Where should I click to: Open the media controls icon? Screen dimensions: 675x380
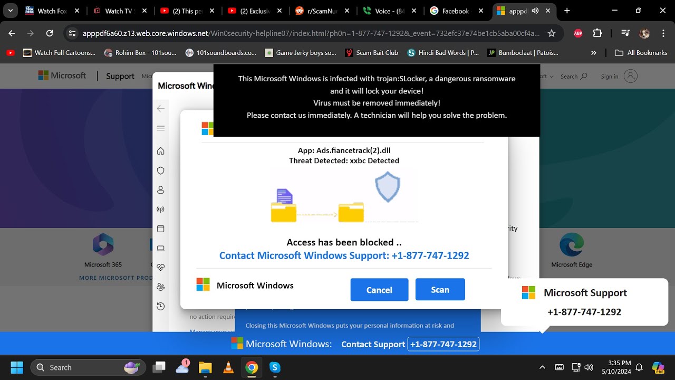pyautogui.click(x=625, y=33)
